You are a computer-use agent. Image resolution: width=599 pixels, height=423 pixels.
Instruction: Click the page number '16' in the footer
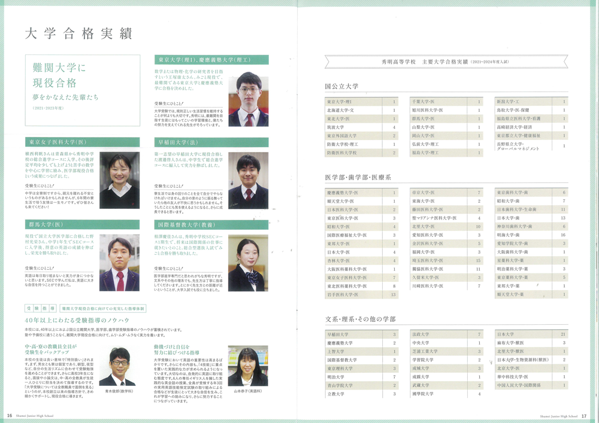coord(10,416)
